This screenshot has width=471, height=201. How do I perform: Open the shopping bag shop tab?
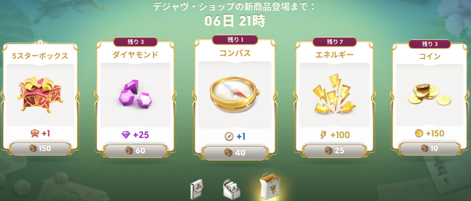pos(270,186)
